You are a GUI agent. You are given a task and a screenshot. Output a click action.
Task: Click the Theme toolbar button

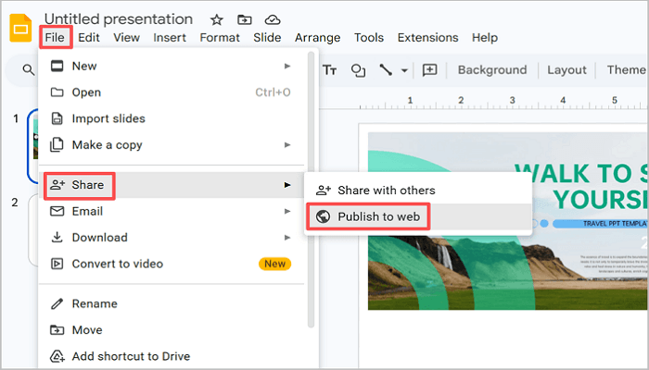tap(627, 69)
